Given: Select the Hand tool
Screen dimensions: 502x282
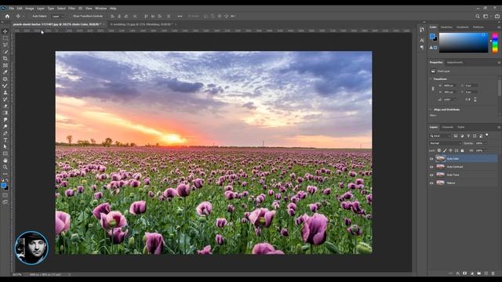Looking at the screenshot, I should (x=5, y=160).
